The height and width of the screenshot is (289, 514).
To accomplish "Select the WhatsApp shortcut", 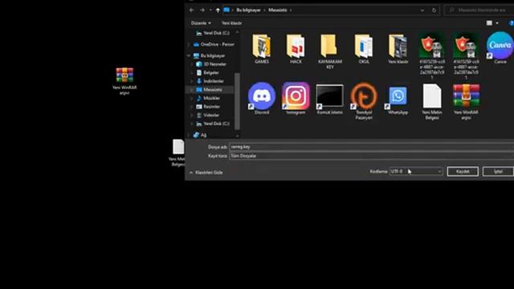I will (398, 100).
